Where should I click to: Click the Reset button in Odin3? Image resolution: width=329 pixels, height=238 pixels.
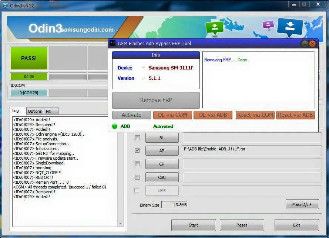242,225
